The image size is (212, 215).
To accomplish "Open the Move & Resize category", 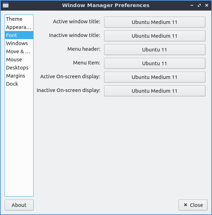I will pos(18,51).
